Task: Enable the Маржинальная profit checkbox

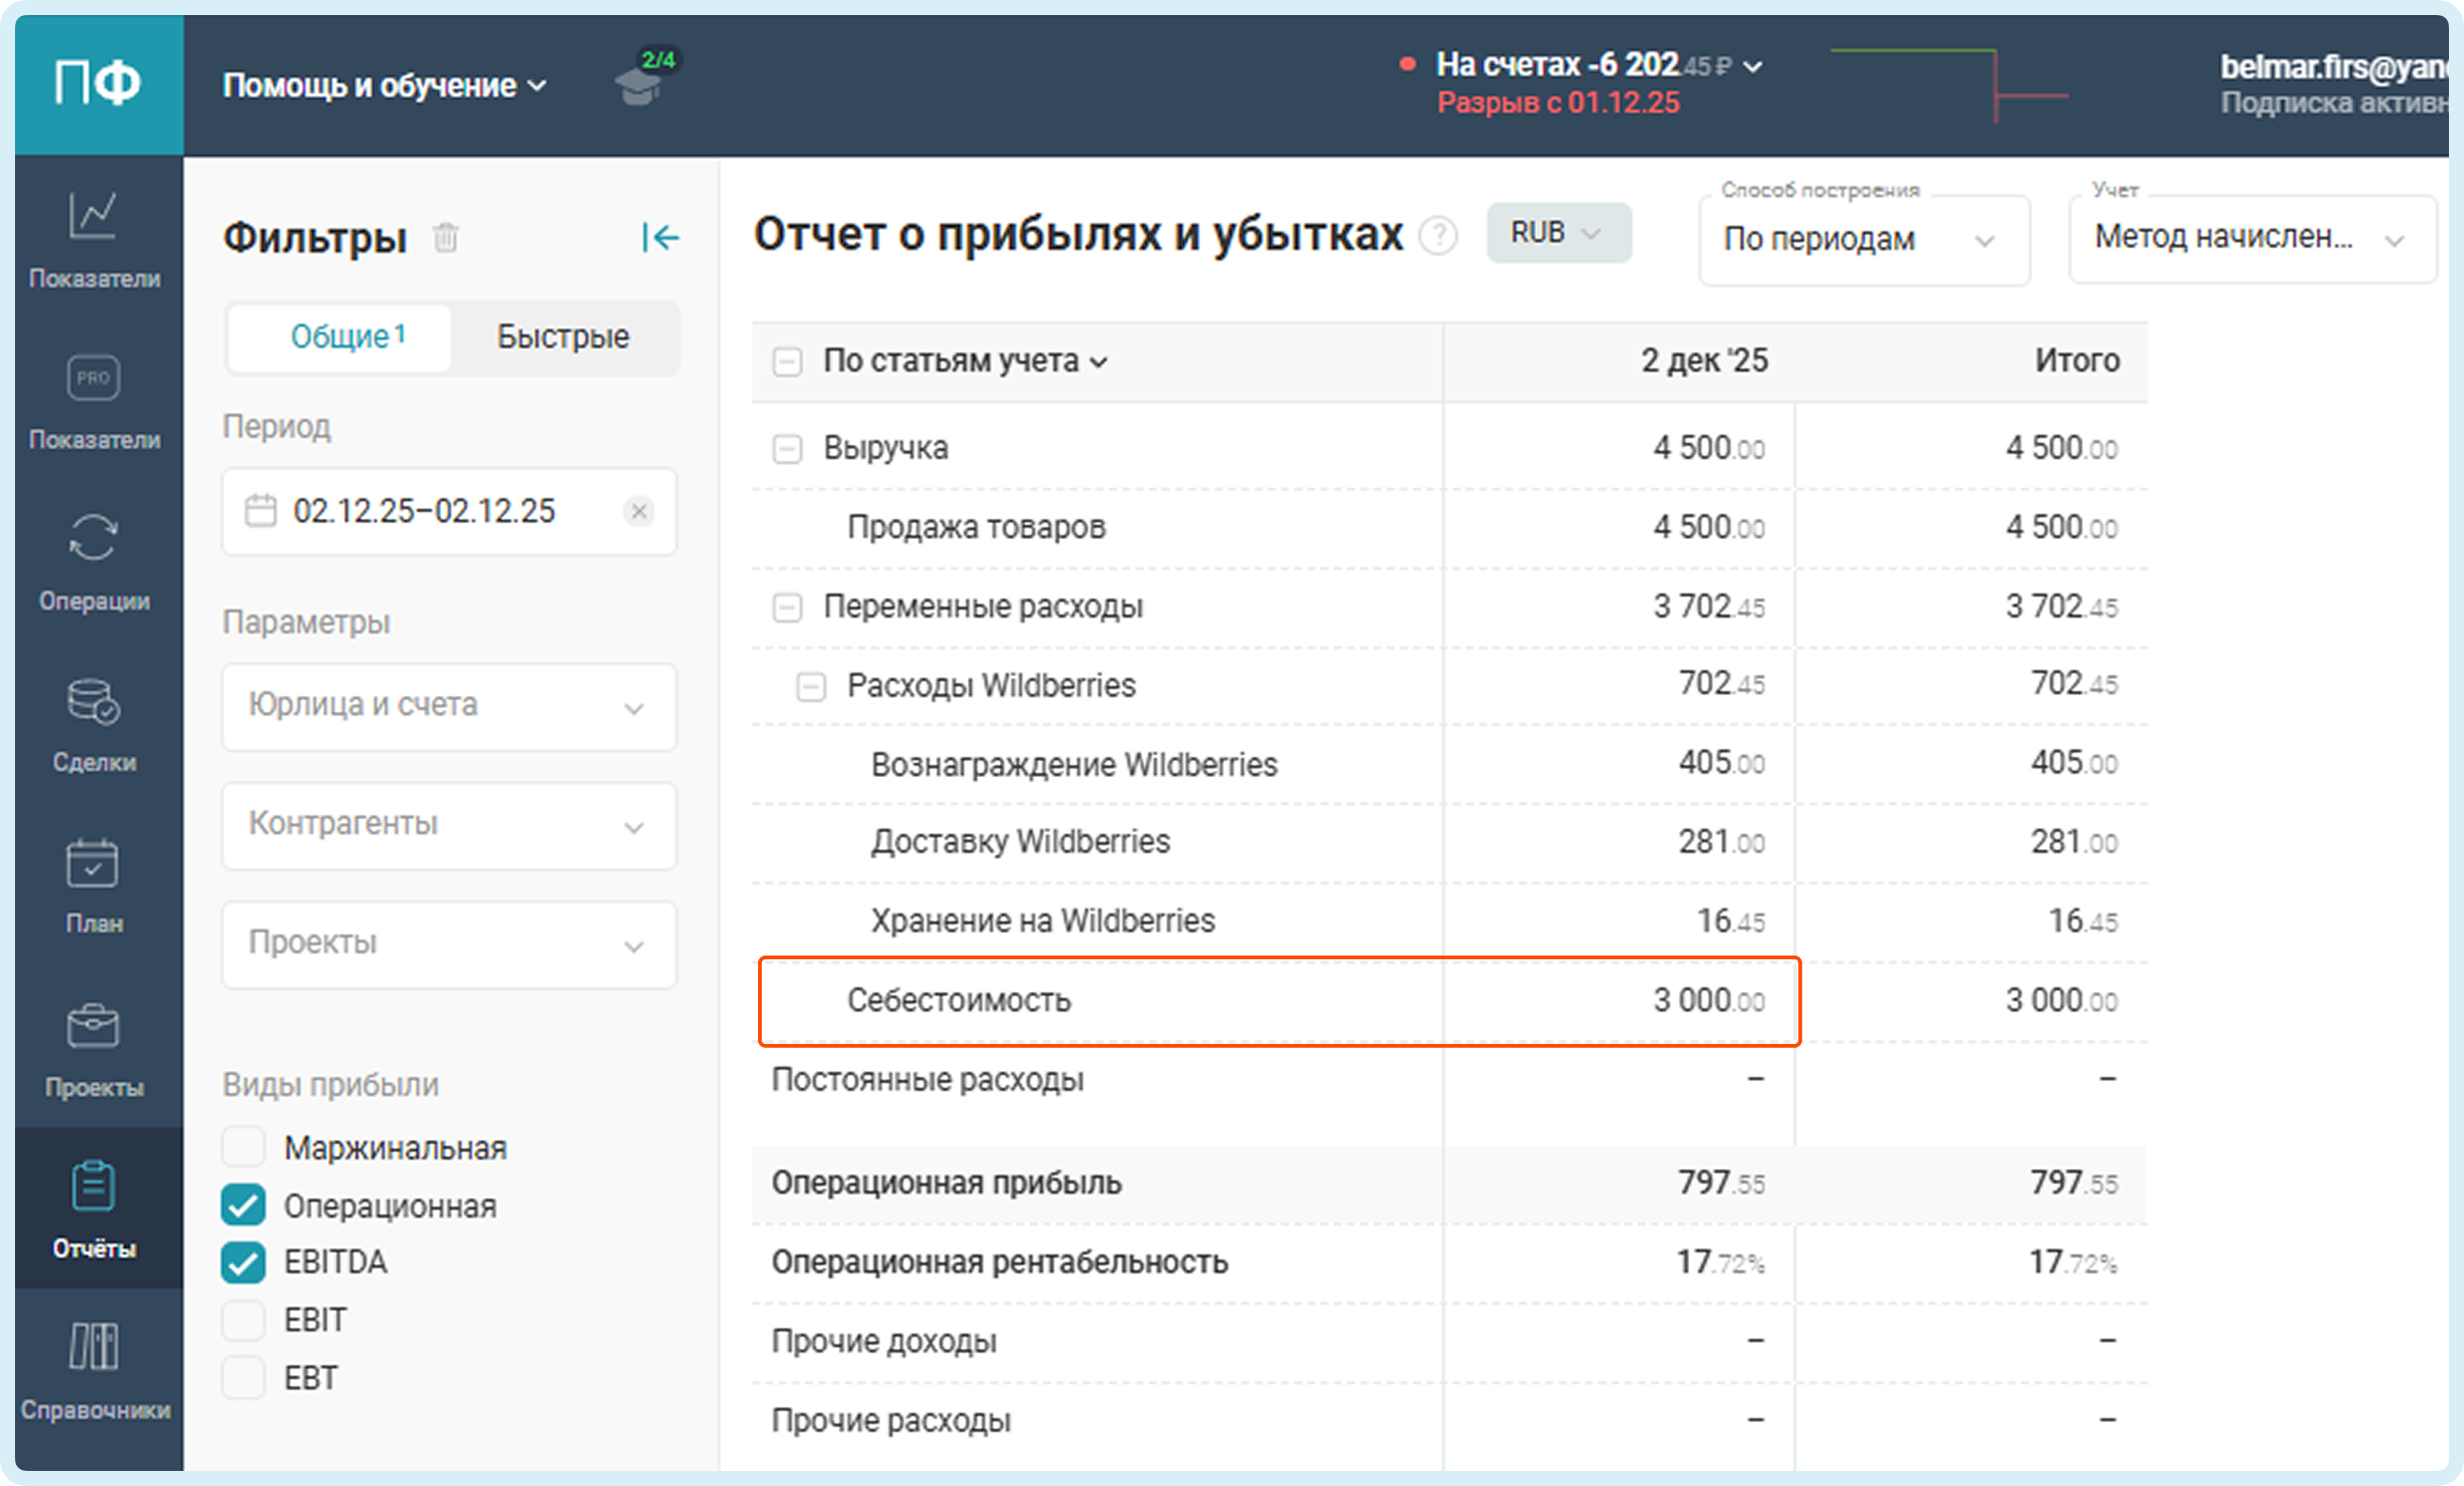Action: click(243, 1147)
